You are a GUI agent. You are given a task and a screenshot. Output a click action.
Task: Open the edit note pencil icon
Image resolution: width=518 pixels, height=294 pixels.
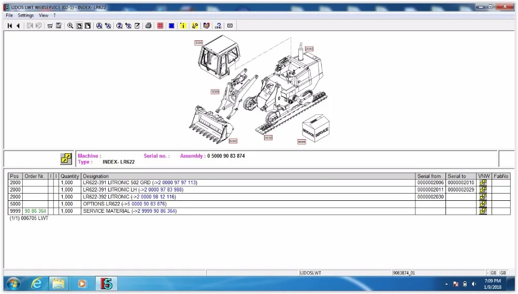137,26
